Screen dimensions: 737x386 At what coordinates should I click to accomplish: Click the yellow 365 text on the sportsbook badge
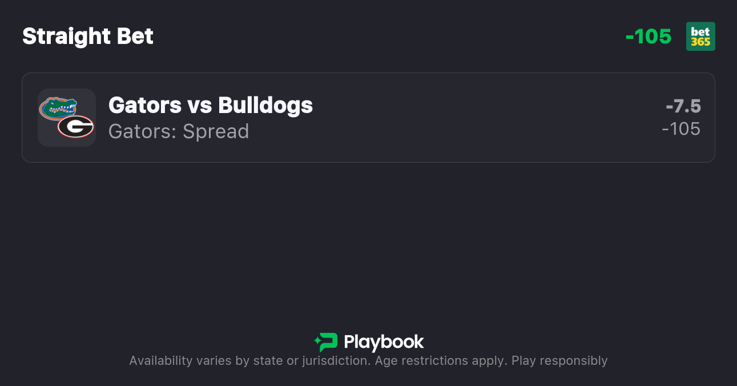[x=700, y=42]
